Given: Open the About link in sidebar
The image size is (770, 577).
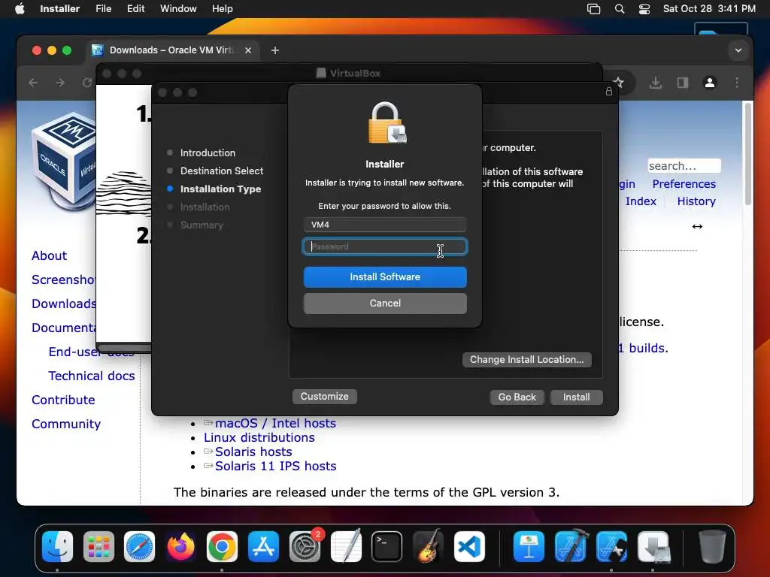Looking at the screenshot, I should click(49, 255).
